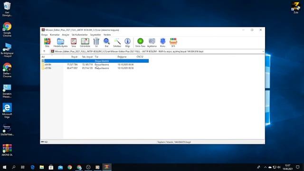
Task: Open the ABONE OL desktop archive icon
Action: point(7,150)
